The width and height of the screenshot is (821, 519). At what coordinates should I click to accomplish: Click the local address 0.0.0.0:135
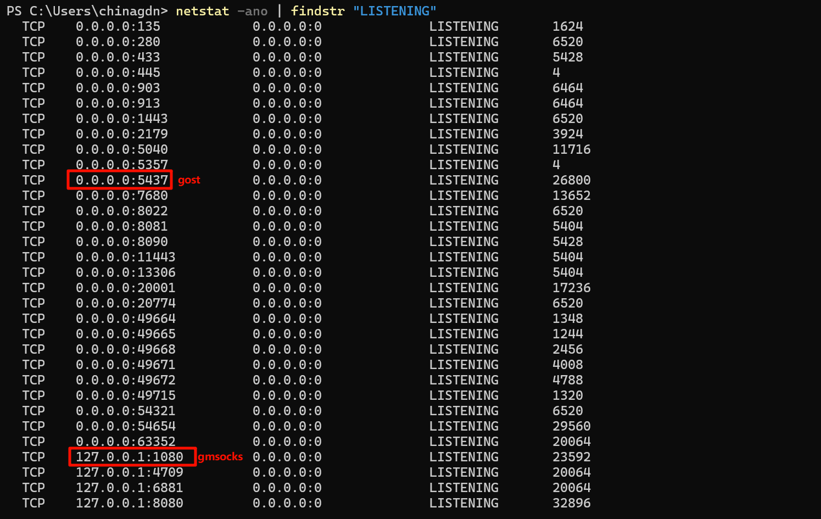(x=118, y=26)
